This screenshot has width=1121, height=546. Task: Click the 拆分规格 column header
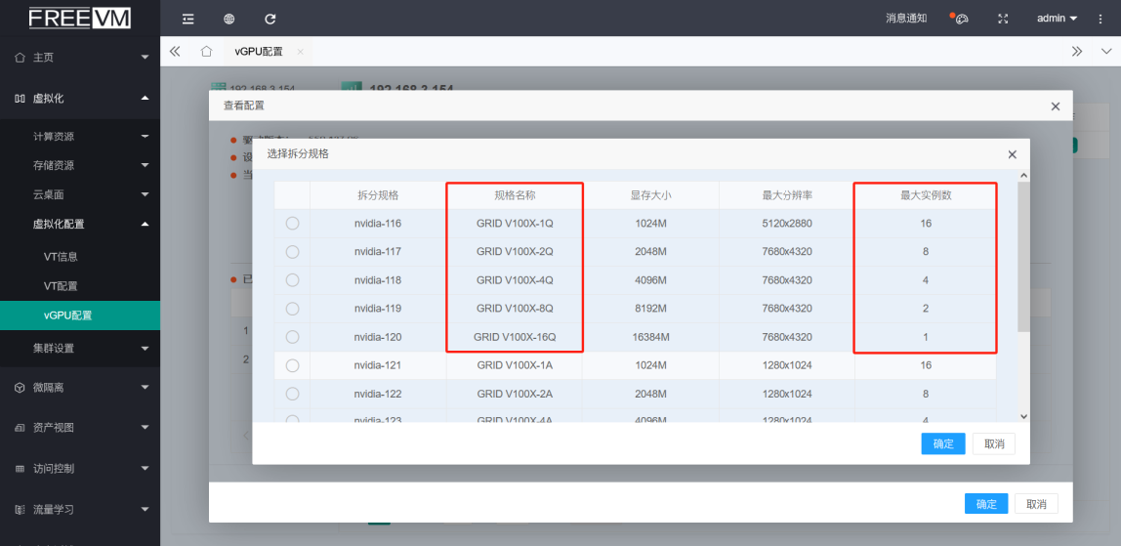(x=378, y=195)
